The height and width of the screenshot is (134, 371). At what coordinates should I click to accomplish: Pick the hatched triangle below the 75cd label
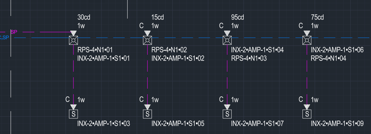[307, 33]
